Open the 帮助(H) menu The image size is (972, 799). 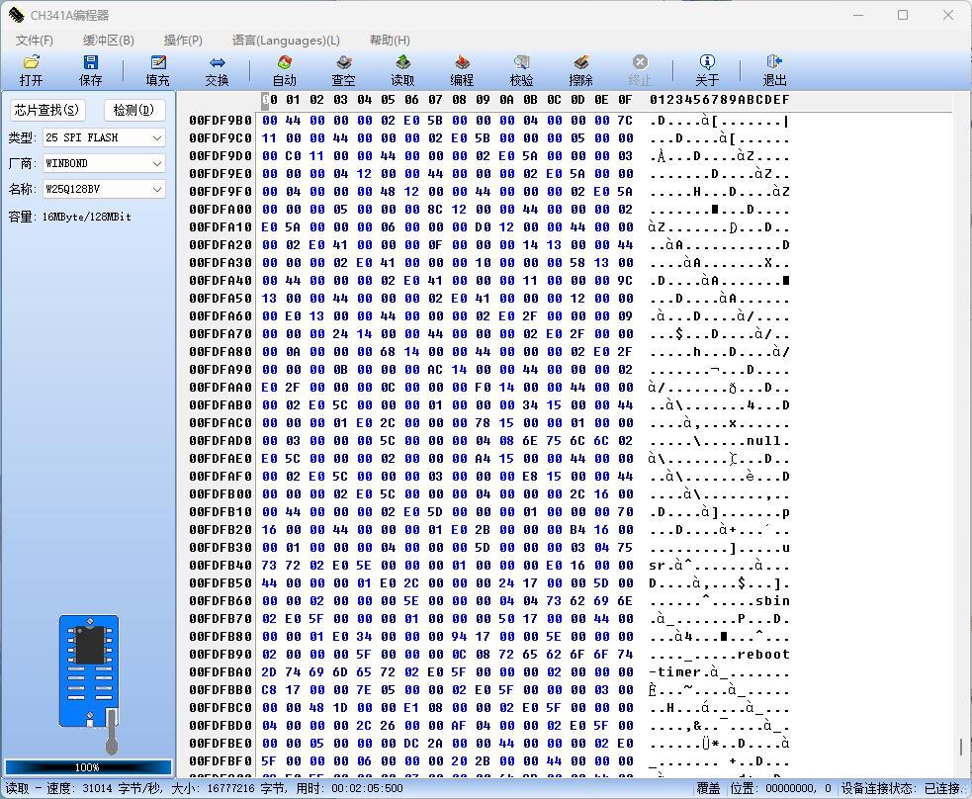coord(390,41)
